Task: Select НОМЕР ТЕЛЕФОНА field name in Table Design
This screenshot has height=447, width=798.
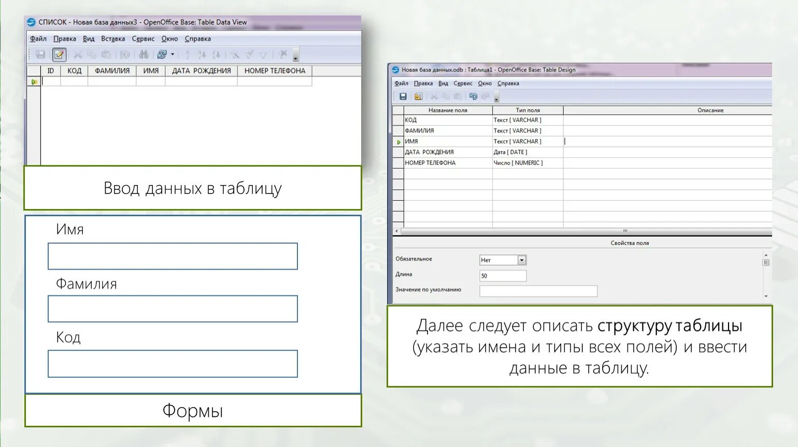Action: (x=448, y=163)
